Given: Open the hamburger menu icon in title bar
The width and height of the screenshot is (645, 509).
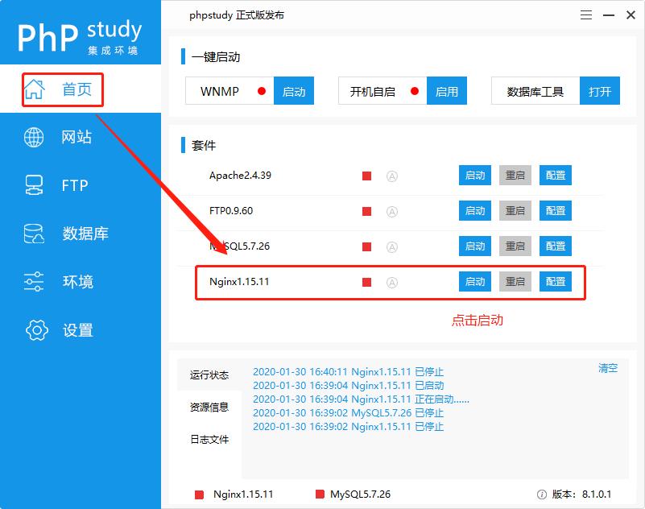Looking at the screenshot, I should point(586,15).
